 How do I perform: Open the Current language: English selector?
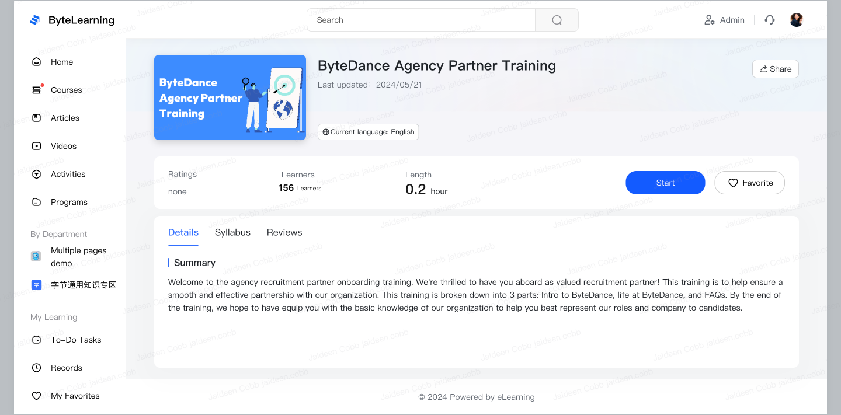click(x=369, y=132)
